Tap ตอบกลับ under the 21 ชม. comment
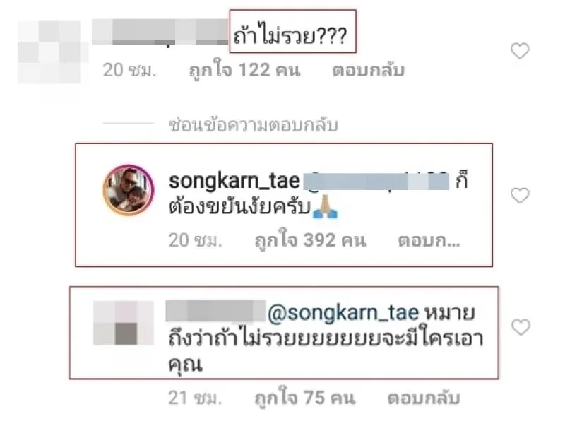Viewport: 565px width, 426px height. click(424, 398)
